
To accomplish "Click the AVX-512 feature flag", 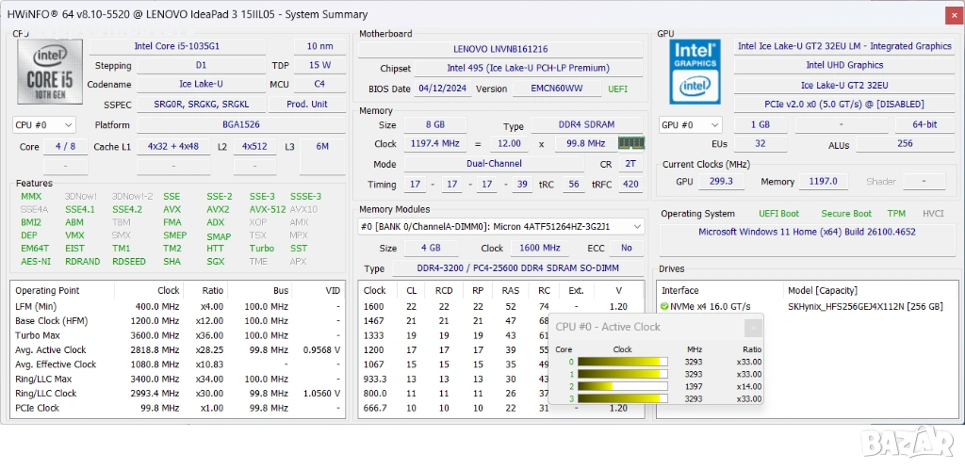I will coord(268,209).
